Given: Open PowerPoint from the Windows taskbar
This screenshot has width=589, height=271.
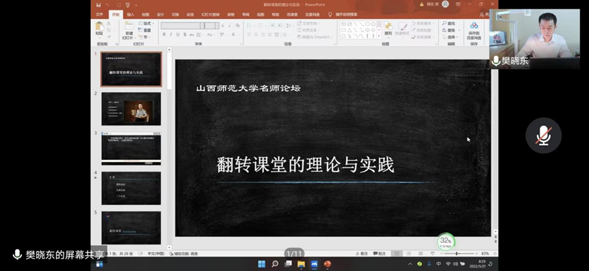Looking at the screenshot, I should click(327, 264).
